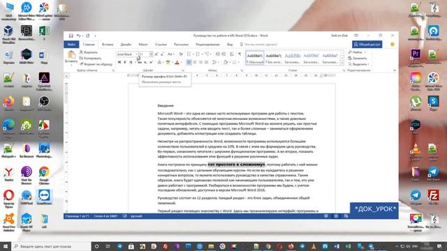
Task: Switch to the Вставка tab
Action: 108,45
